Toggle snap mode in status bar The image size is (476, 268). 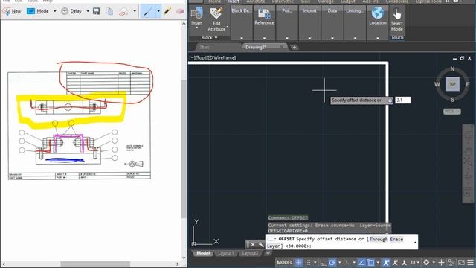[x=308, y=262]
